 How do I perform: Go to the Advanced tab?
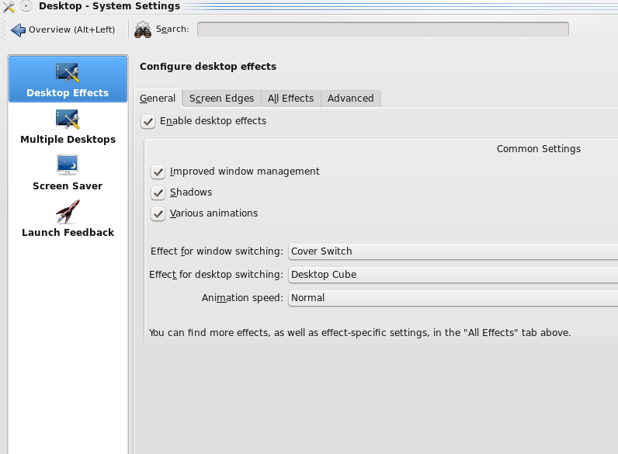350,99
